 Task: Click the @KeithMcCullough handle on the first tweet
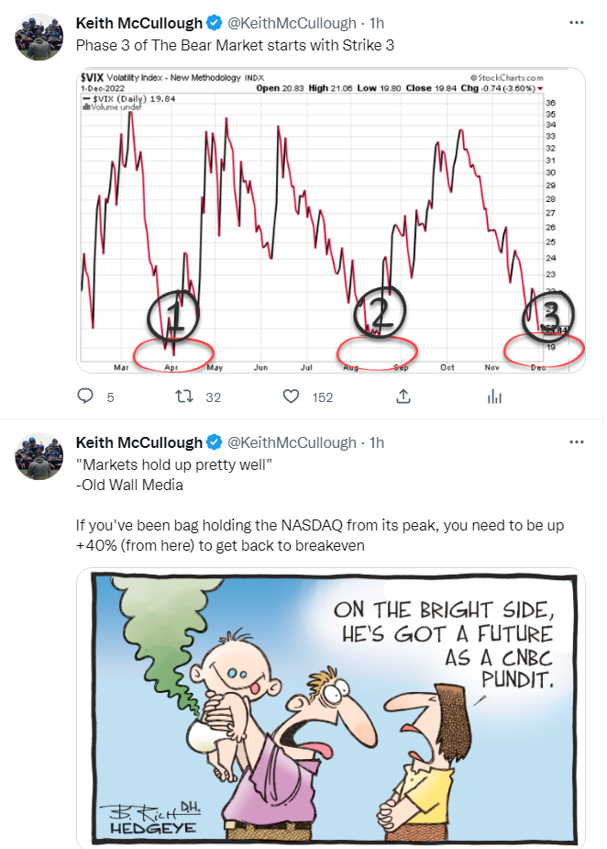click(292, 22)
